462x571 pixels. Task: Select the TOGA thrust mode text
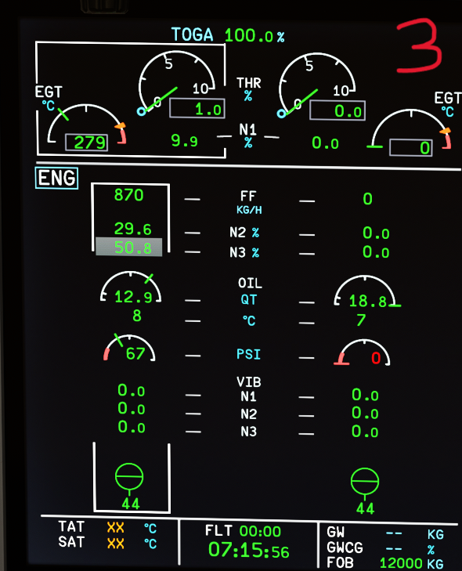click(192, 35)
